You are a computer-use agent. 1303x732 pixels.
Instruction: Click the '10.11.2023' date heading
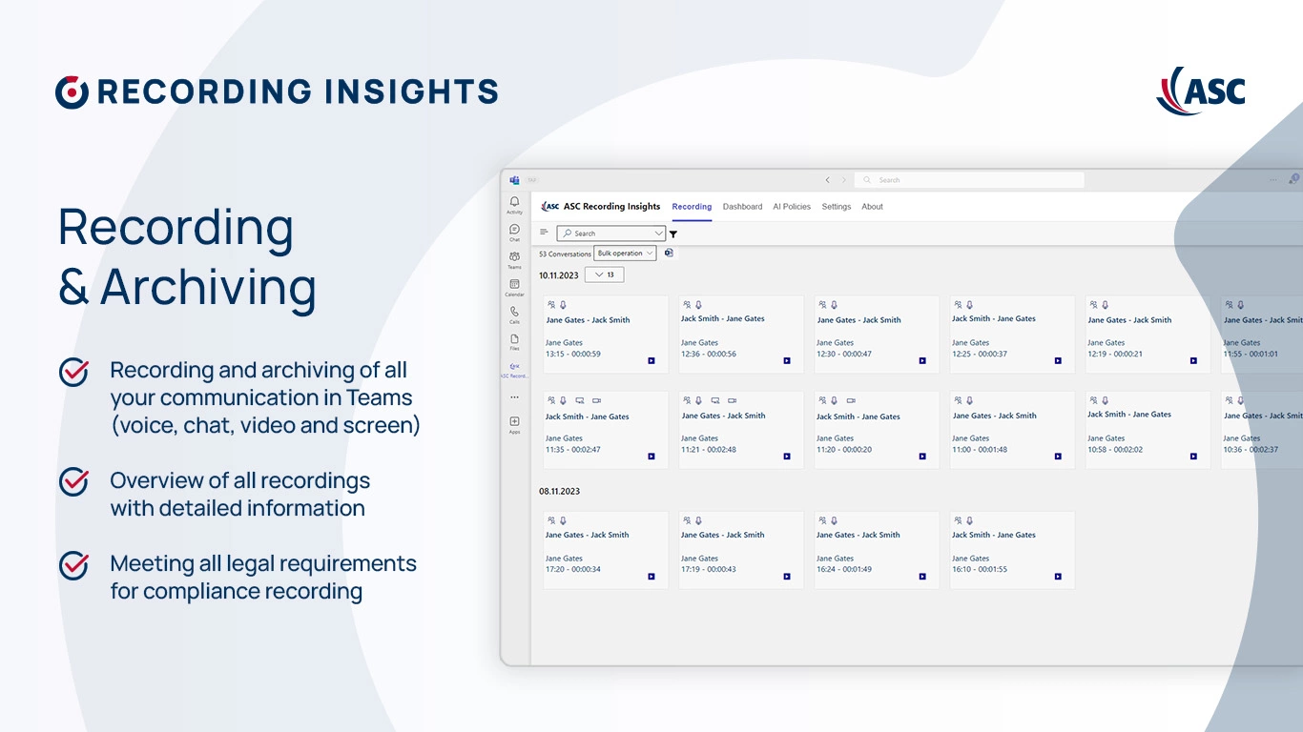559,274
